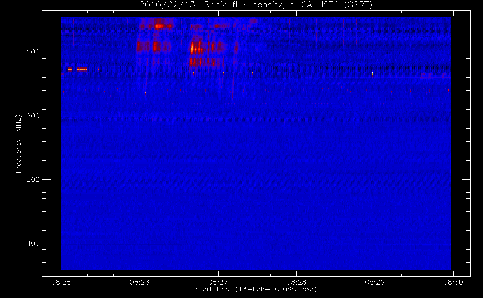This screenshot has width=483, height=298.
Task: Click the 08:29 time tick label
Action: pyautogui.click(x=375, y=282)
